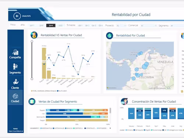The image size is (184, 138).
Task: Select Qtr 4 in Trimestre slicer
Action: click(100, 25)
